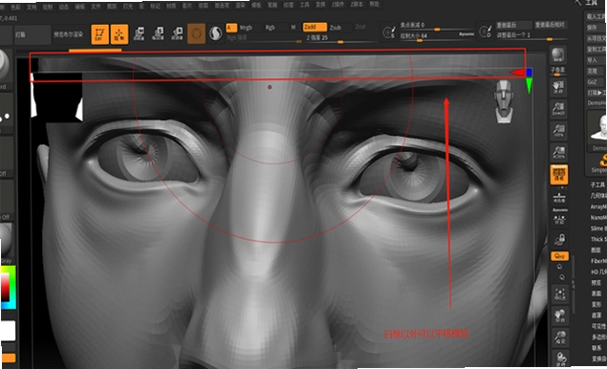Toggle the Persp perspective button
The height and width of the screenshot is (369, 607).
click(x=558, y=174)
